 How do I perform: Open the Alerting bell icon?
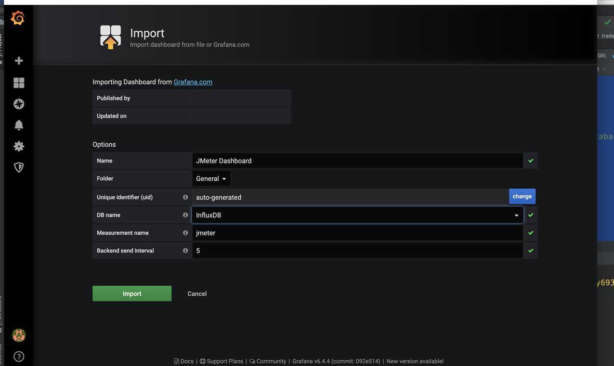[19, 125]
